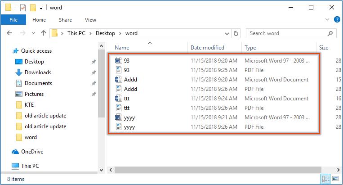Click the horizontal scrollbar right arrow
The width and height of the screenshot is (343, 185).
pos(339,170)
